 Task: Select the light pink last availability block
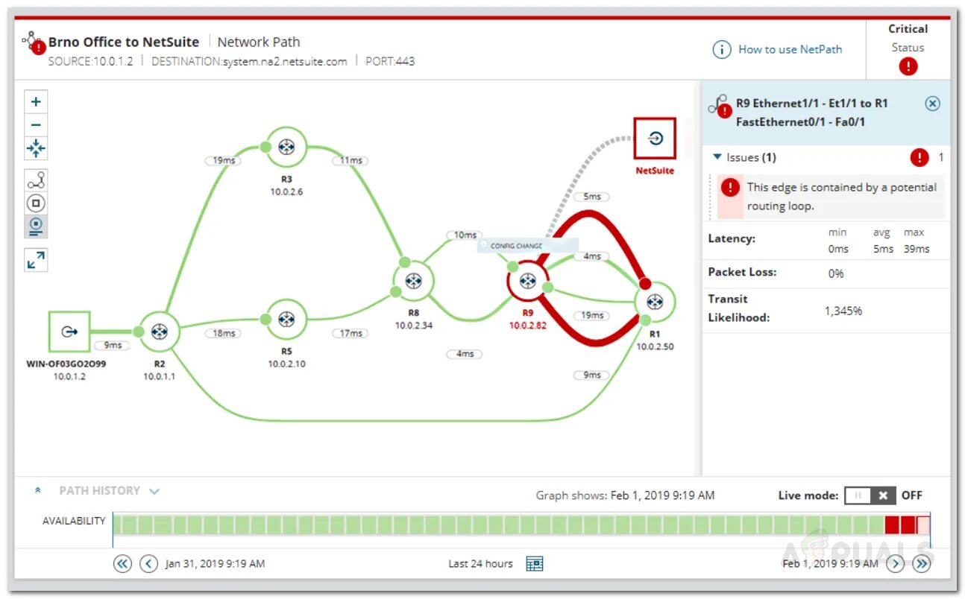(x=923, y=524)
